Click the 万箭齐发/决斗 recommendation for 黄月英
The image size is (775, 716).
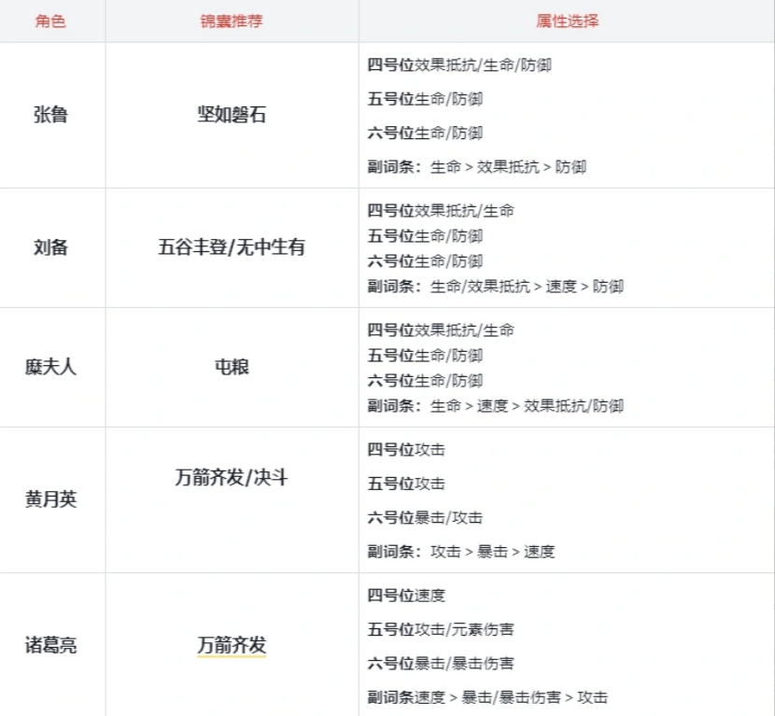(232, 478)
